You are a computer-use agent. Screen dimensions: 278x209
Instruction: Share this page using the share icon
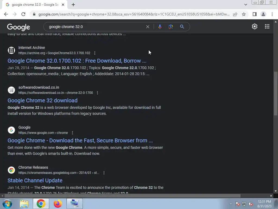(235, 14)
